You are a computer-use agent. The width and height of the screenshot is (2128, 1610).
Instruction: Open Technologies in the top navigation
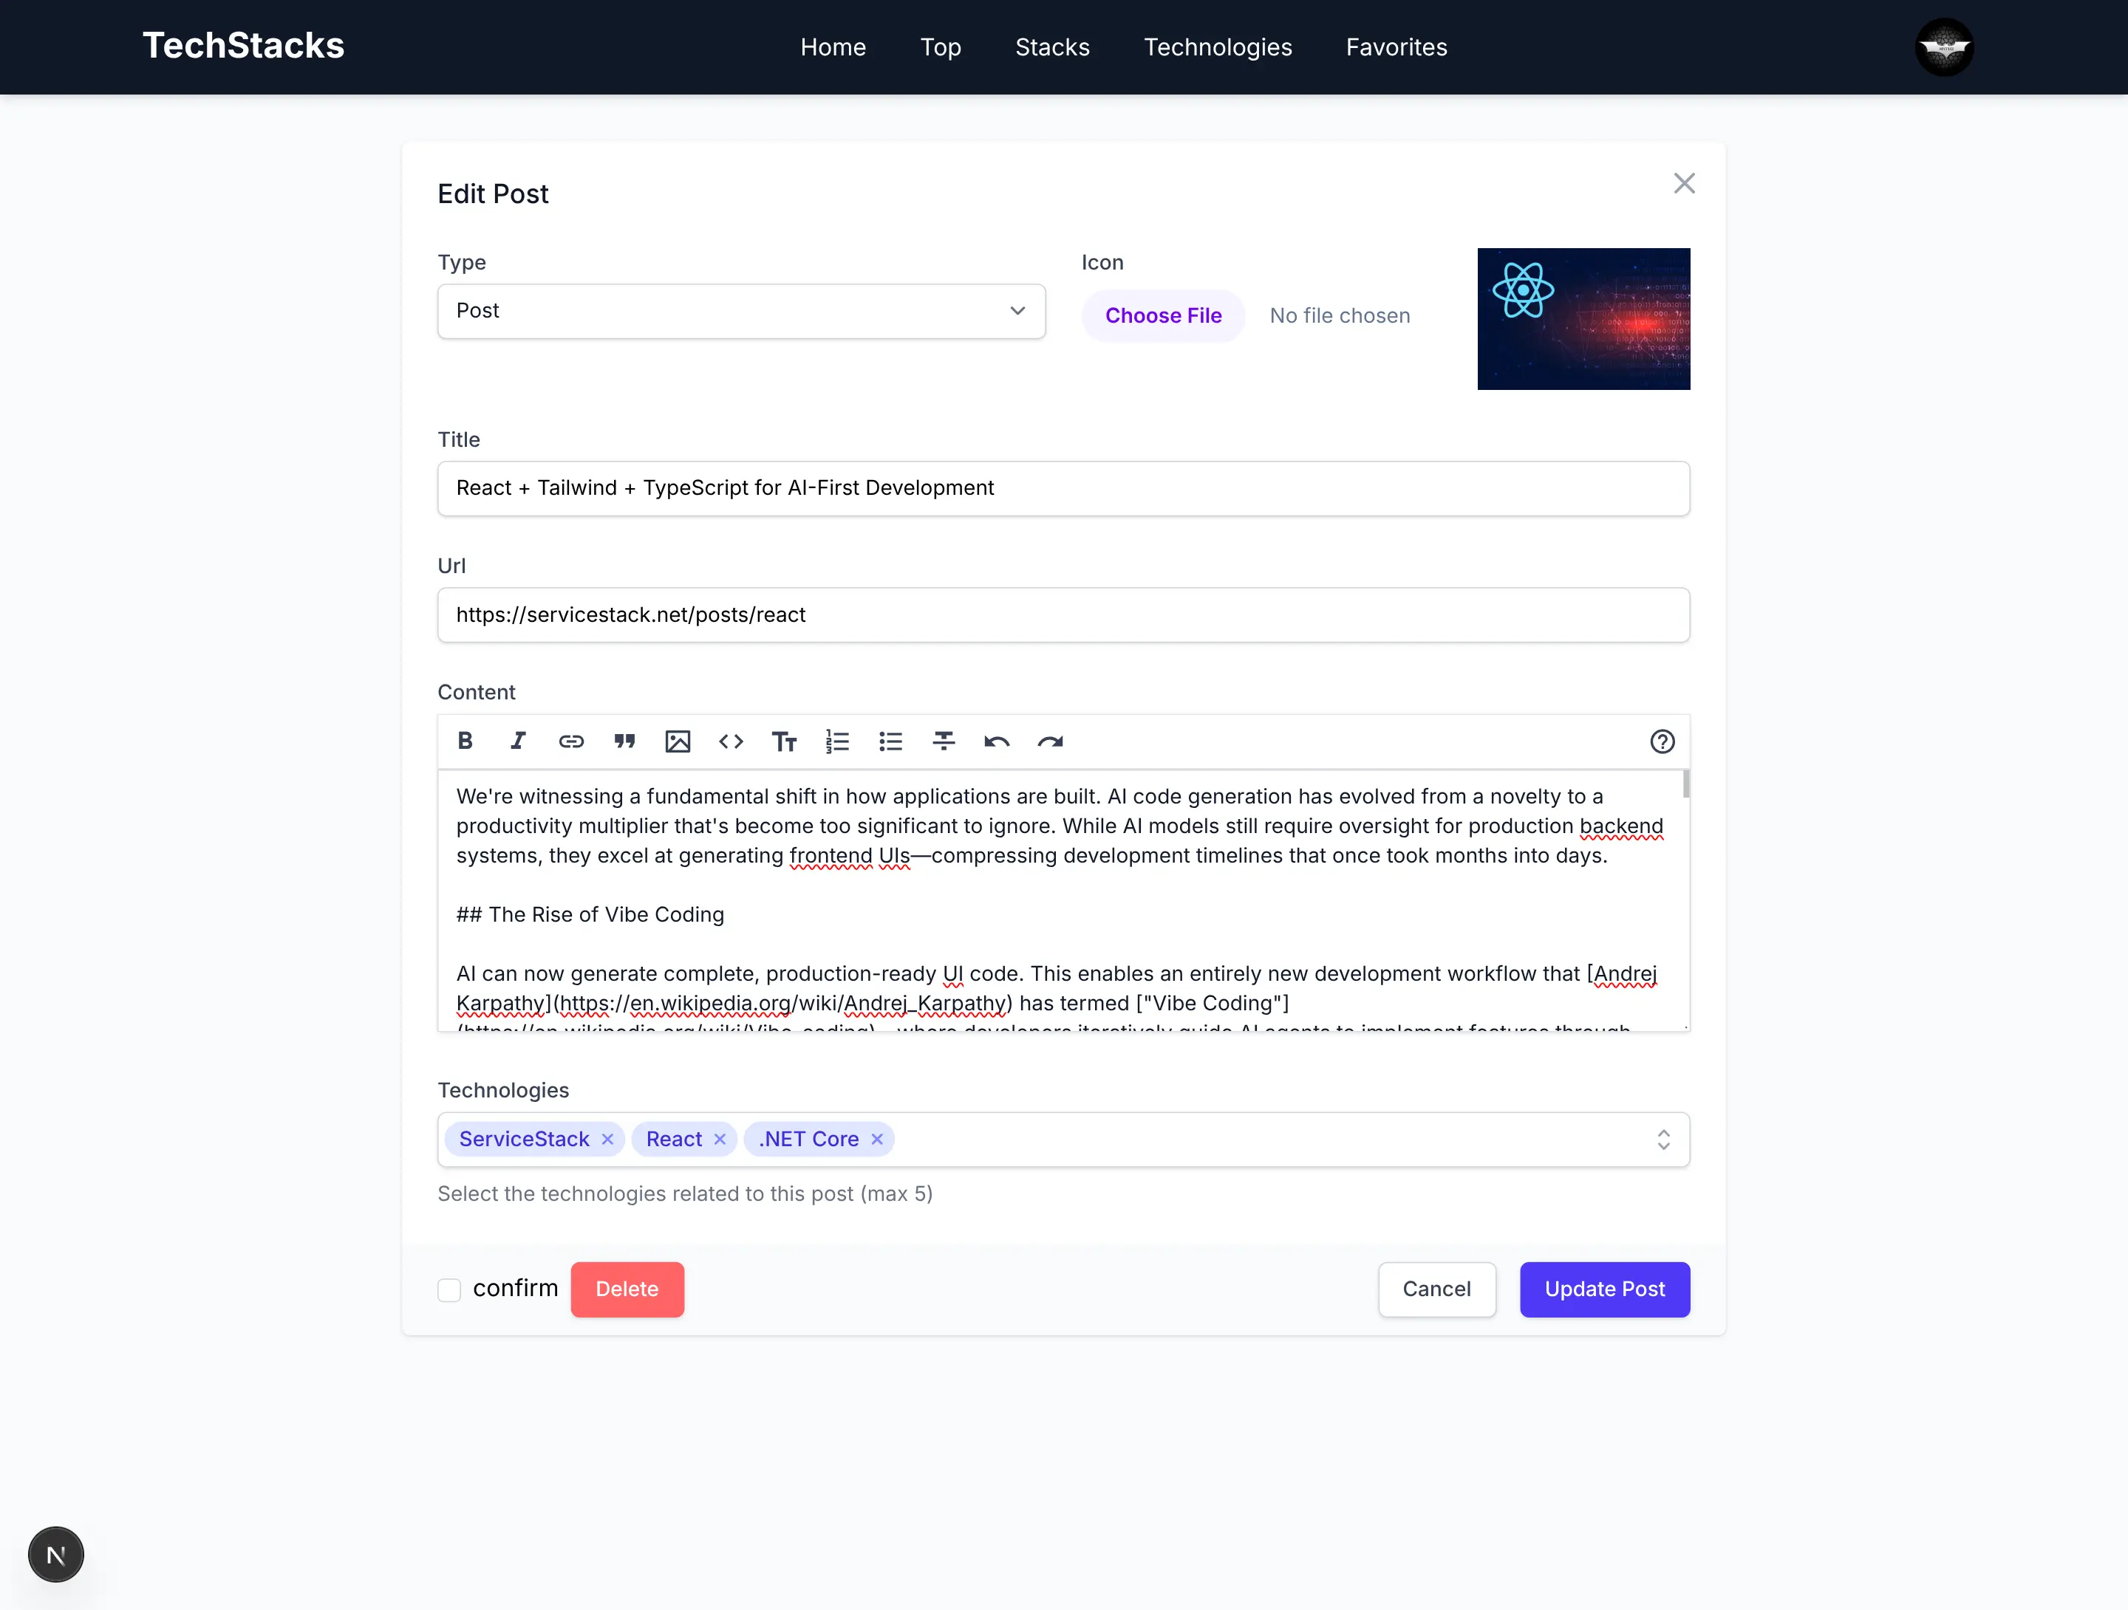point(1217,47)
